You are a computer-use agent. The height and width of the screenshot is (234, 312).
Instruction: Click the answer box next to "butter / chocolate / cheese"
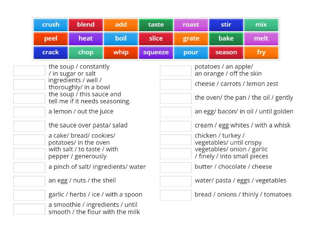175,167
